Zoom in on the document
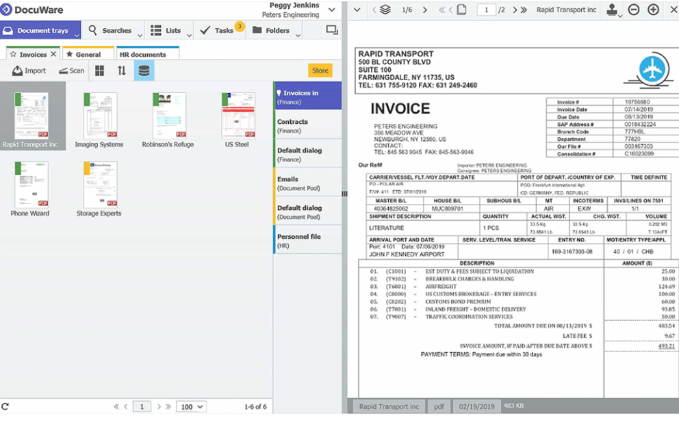Image resolution: width=679 pixels, height=433 pixels. (653, 10)
